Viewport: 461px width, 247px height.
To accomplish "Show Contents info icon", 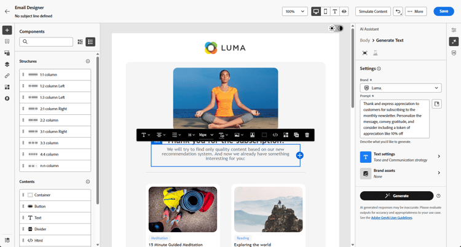I will [x=88, y=181].
